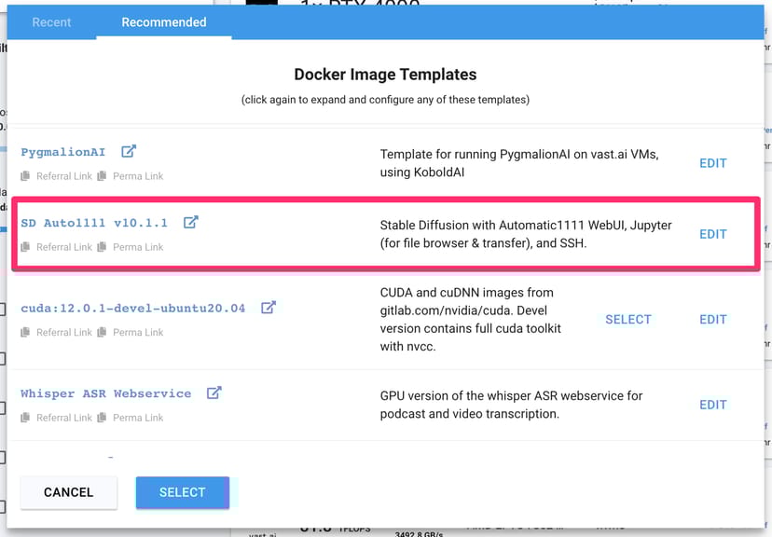Edit the Whisper ASR Webservice template

[x=712, y=405]
